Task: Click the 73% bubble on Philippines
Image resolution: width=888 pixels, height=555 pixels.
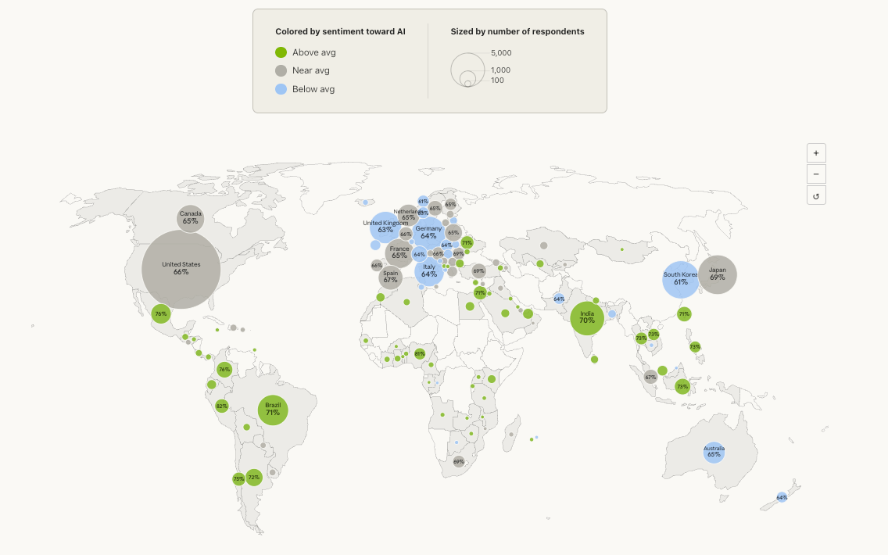Action: pos(695,346)
